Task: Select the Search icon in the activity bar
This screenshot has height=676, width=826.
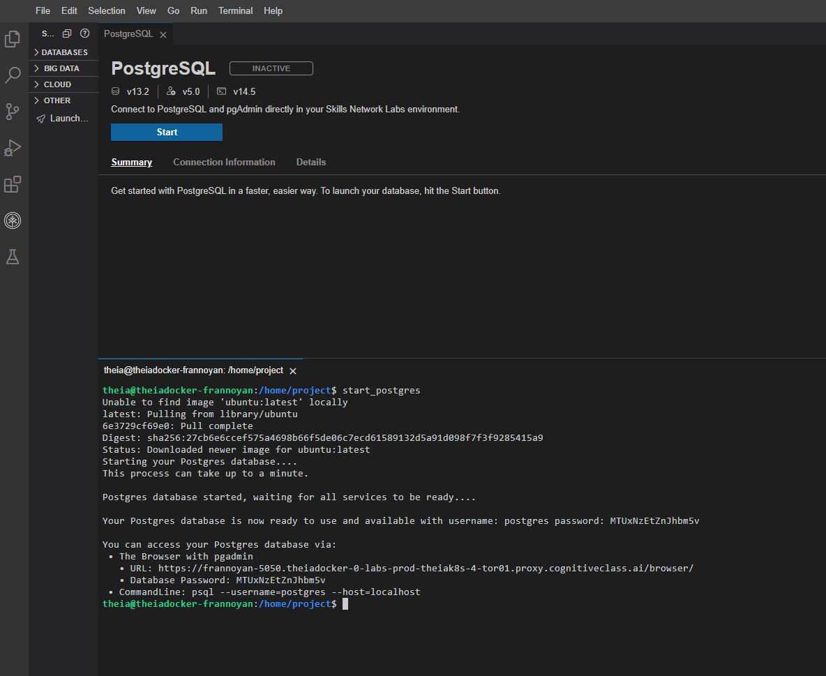Action: 13,75
